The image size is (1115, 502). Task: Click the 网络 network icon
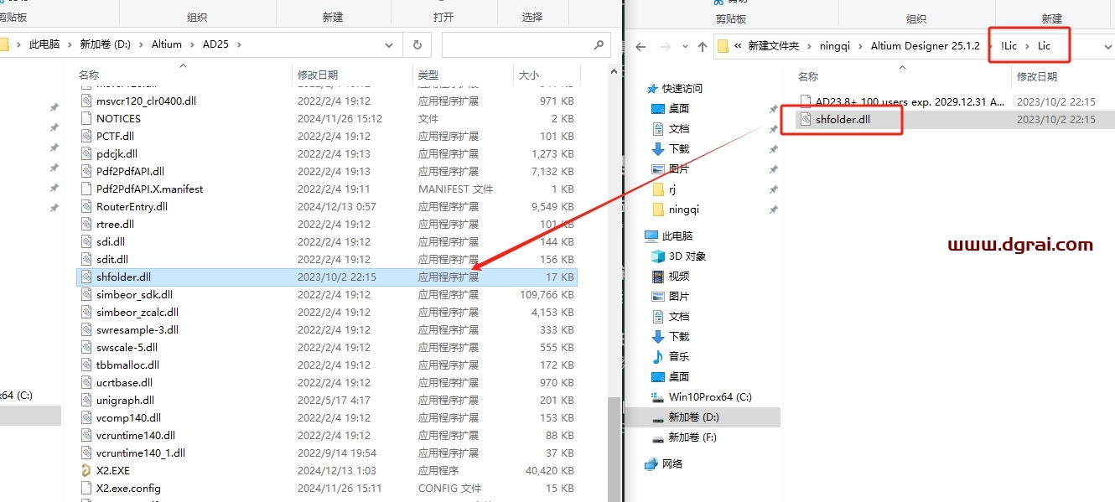[x=651, y=463]
